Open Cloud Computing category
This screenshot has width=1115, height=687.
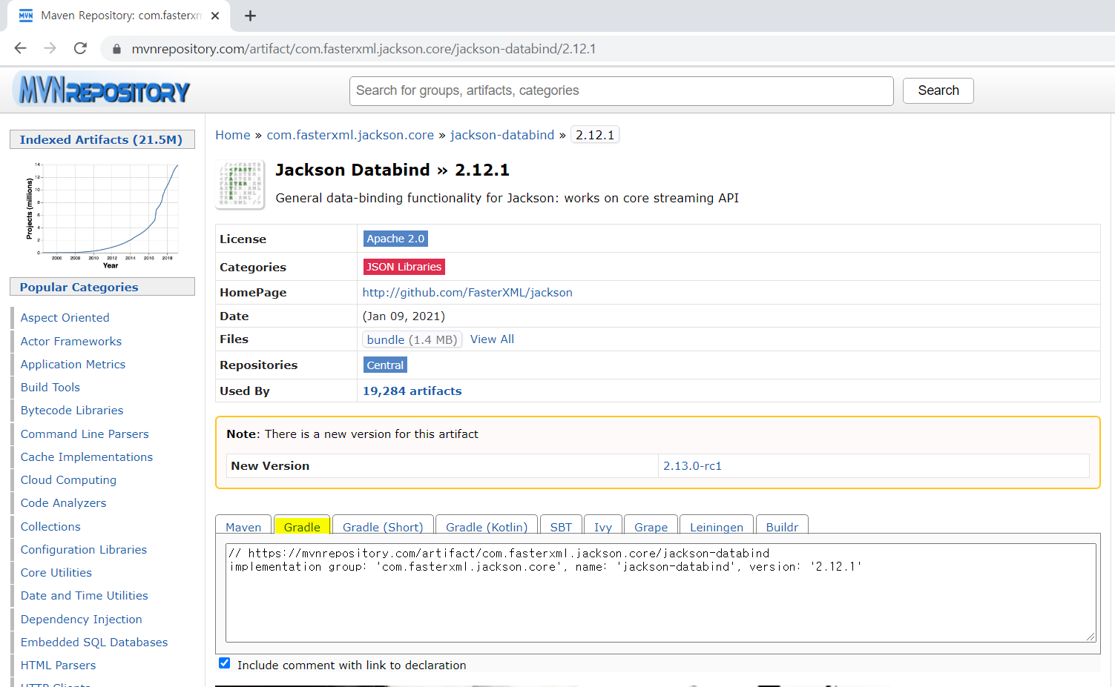68,479
